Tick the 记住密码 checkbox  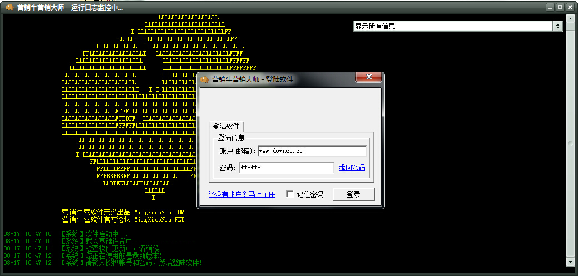click(290, 194)
